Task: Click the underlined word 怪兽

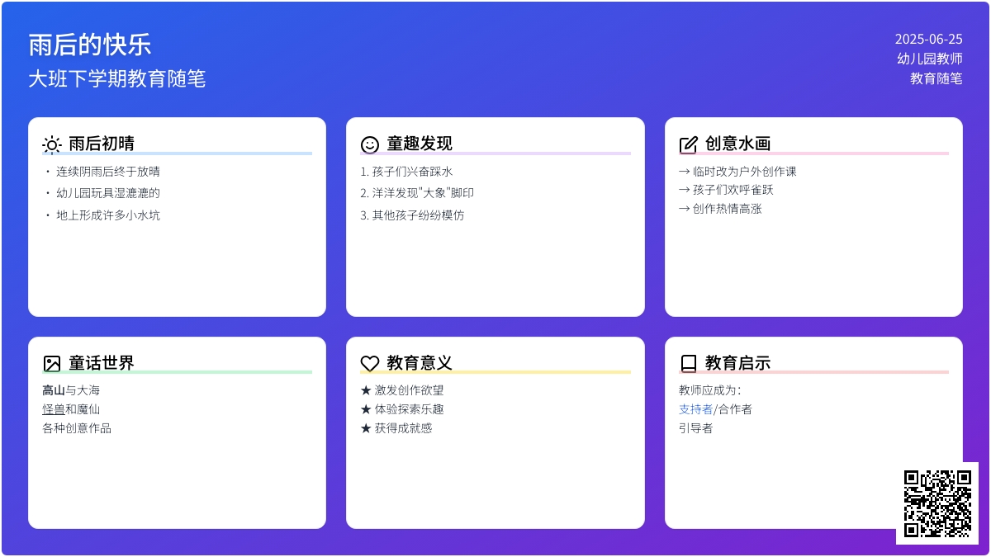Action: pos(54,409)
